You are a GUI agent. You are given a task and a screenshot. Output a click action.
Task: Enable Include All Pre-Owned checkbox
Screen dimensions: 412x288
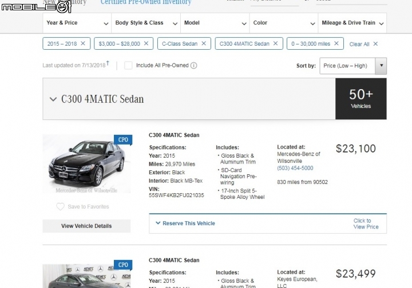tap(128, 65)
